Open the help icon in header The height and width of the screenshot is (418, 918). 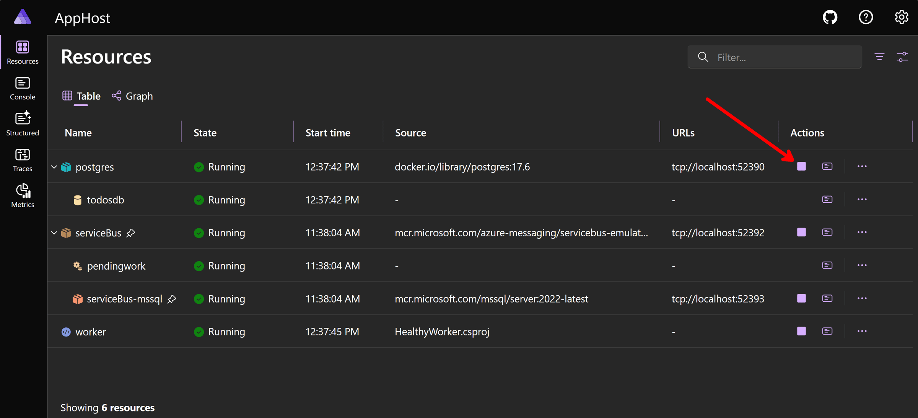866,17
